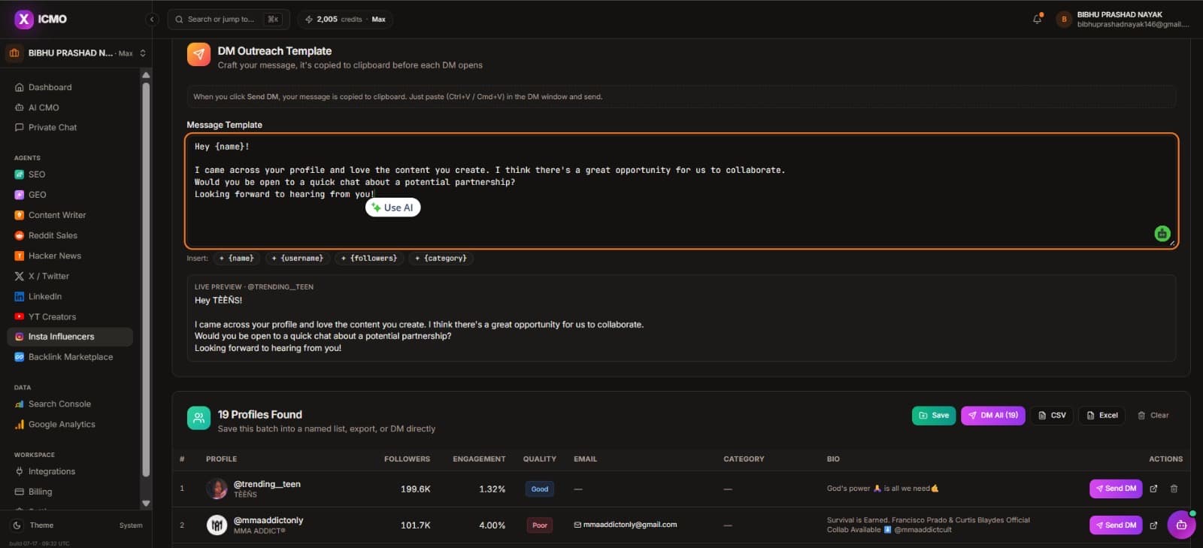Viewport: 1203px width, 548px height.
Task: Open the user account avatar menu
Action: point(1064,20)
